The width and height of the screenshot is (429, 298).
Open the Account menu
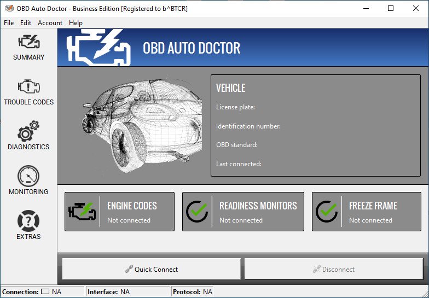coord(50,23)
